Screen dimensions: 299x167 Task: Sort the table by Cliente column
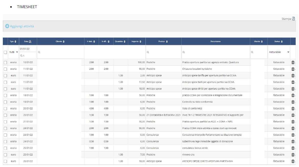(60, 42)
